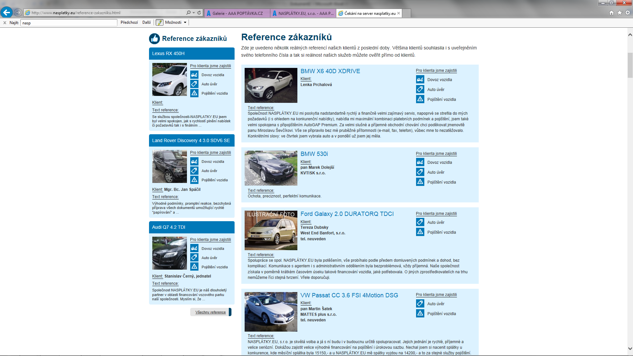Click Auto úvěr icon in BMW 530i row

click(420, 172)
